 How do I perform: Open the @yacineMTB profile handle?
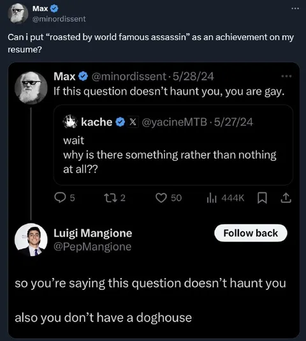(x=174, y=122)
